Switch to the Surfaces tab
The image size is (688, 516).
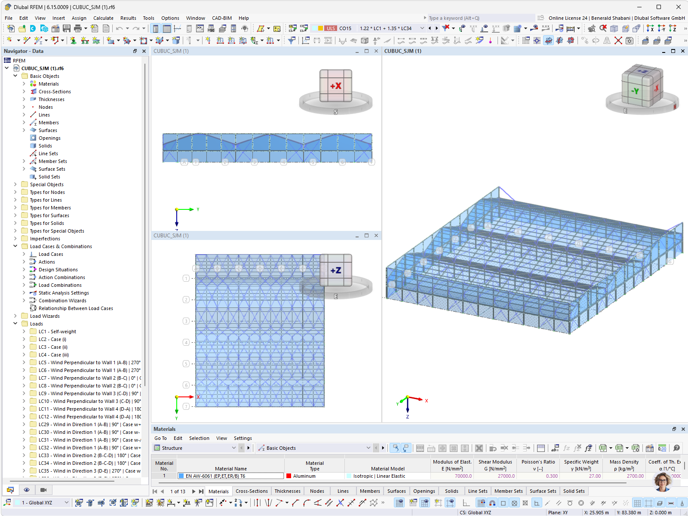[x=396, y=491]
